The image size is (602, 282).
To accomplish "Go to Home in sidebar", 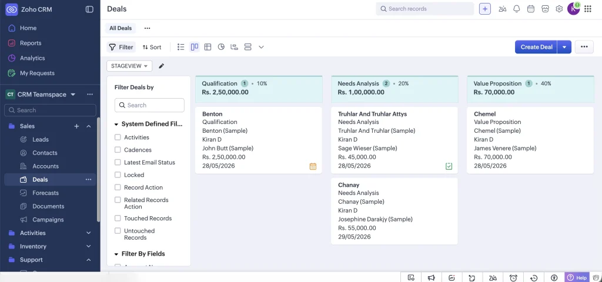I will (x=28, y=28).
